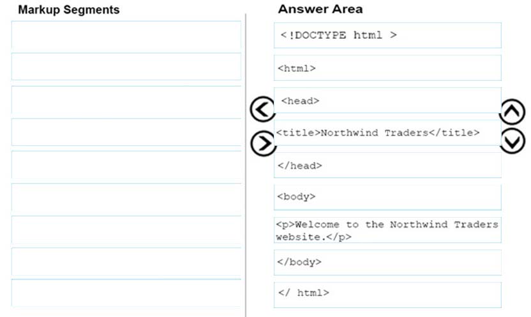Screen dimensions: 531x317
Task: Select the opening <body> segment
Action: pos(387,197)
